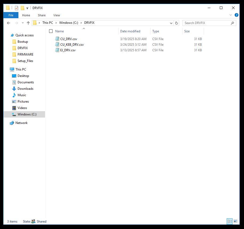Switch to large icons view in status bar
244x229 pixels.
(x=235, y=221)
